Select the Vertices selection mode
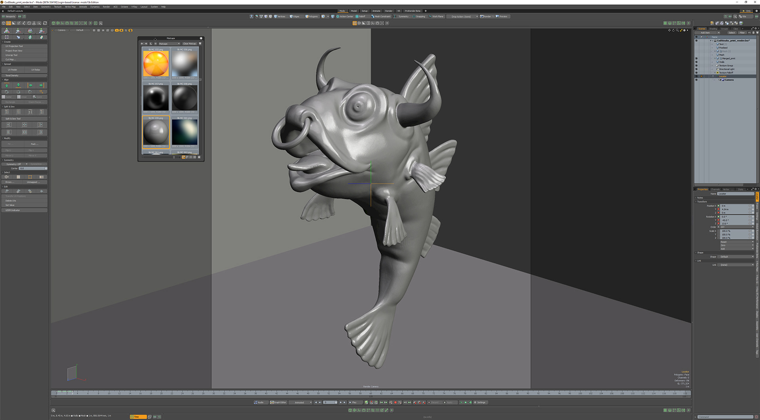Screen dimensions: 760x420 (279, 17)
